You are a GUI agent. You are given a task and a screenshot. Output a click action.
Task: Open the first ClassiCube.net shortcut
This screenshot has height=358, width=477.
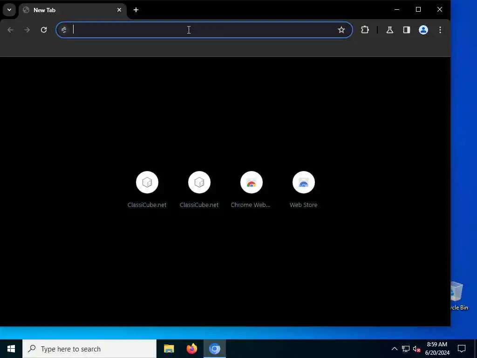[x=147, y=190]
